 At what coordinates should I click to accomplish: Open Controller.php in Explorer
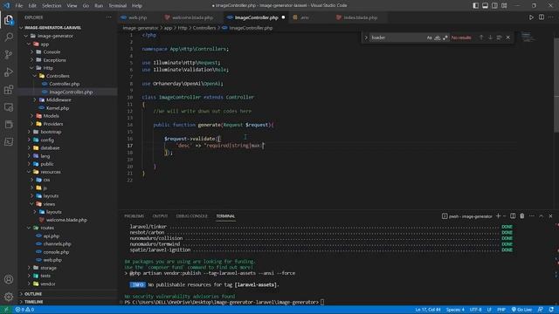tap(64, 84)
